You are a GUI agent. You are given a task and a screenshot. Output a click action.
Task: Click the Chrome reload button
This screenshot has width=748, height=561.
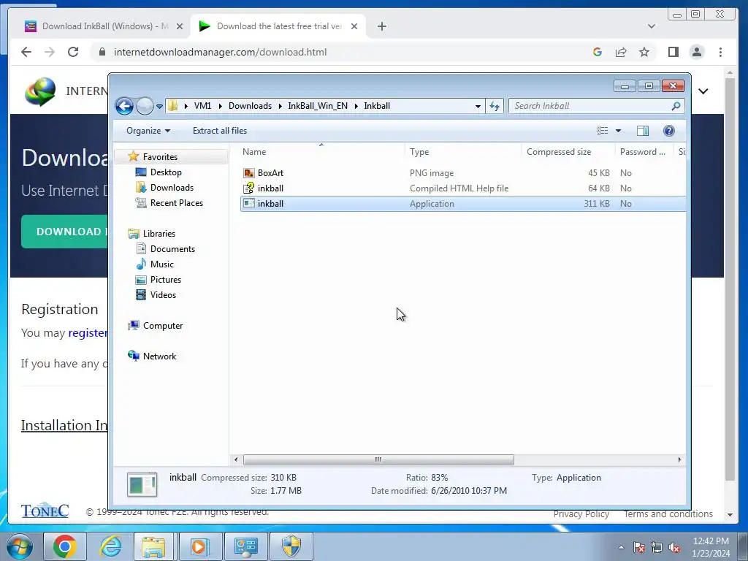[x=73, y=52]
